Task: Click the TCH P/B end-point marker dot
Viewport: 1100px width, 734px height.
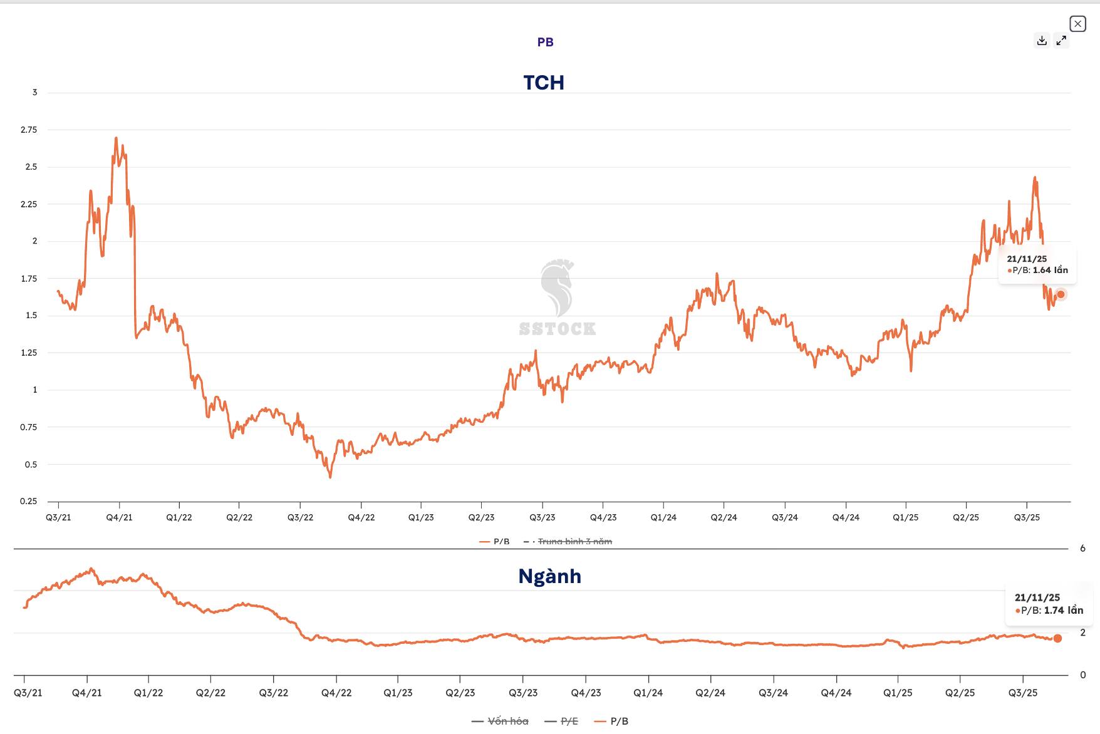Action: tap(1061, 294)
